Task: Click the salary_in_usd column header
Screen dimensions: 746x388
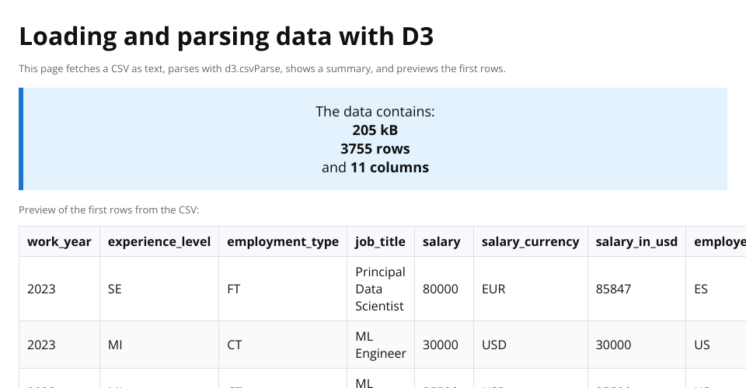Action: (x=636, y=242)
